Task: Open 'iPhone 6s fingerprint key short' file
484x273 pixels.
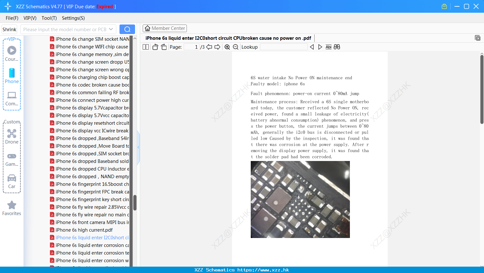Action: [x=90, y=199]
